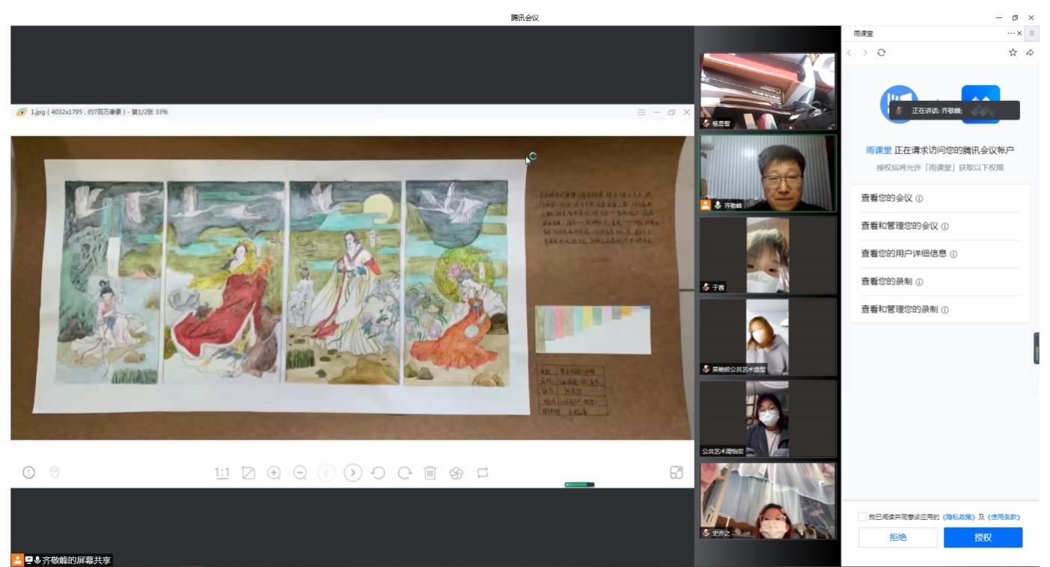Select 齐敬峰's video thumbnail

tap(767, 174)
